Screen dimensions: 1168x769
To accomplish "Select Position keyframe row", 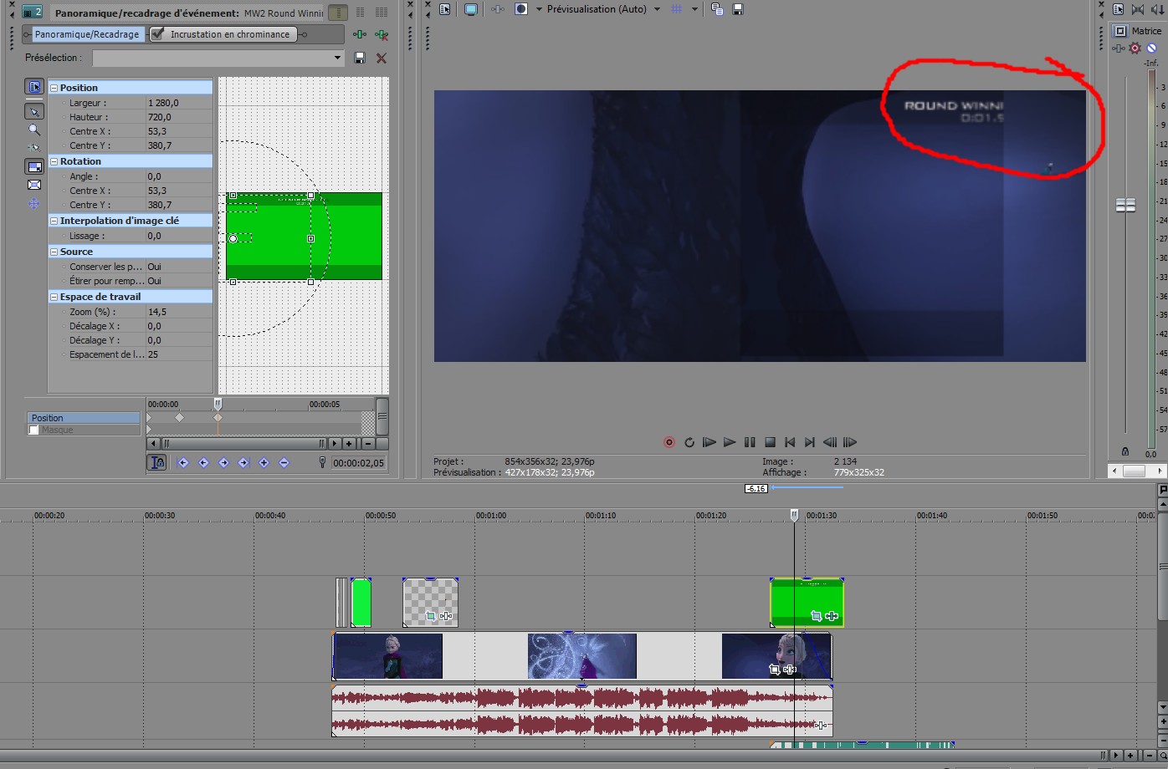I will point(84,418).
